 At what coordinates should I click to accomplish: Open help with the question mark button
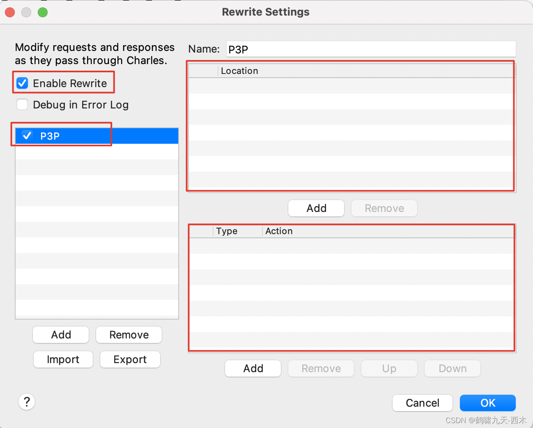click(x=27, y=402)
